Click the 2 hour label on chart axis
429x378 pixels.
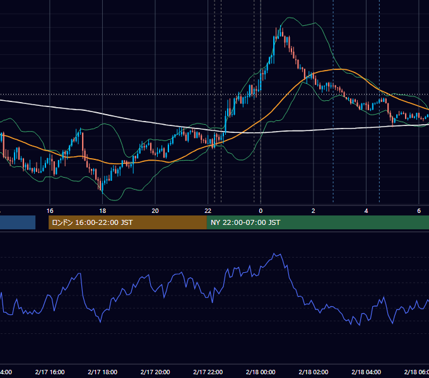[314, 211]
